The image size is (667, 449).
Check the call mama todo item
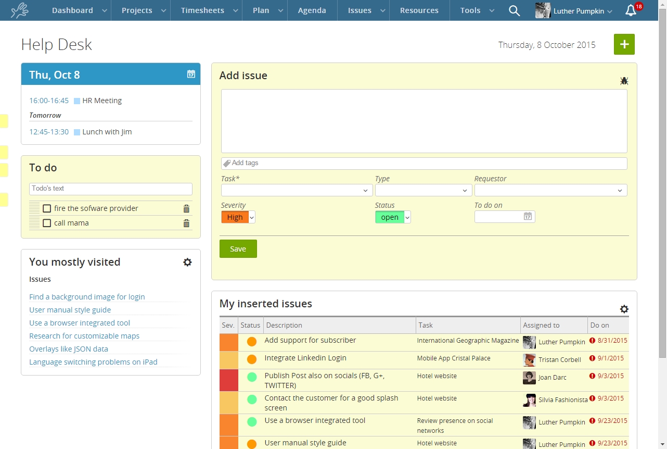(47, 222)
